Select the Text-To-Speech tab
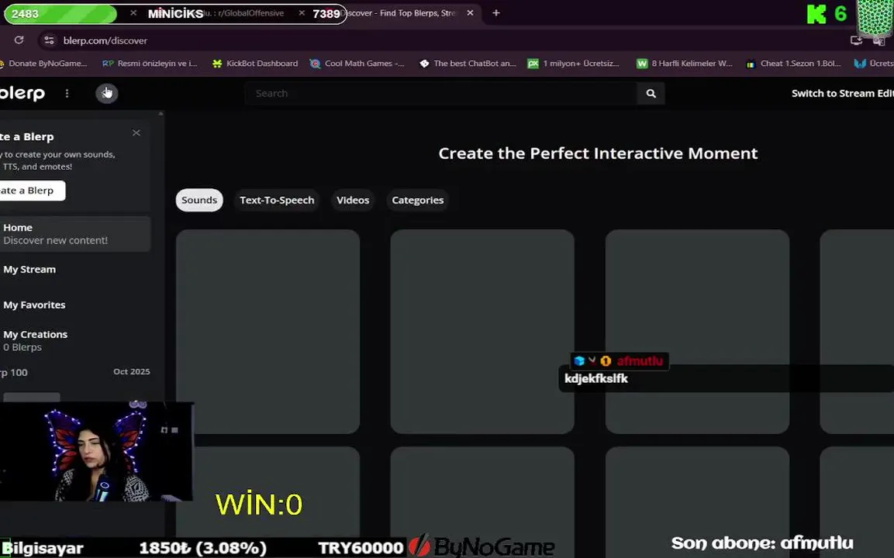 [277, 200]
